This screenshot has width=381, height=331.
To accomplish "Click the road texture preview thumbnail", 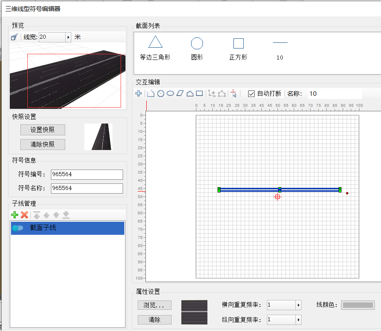I will (x=194, y=312).
